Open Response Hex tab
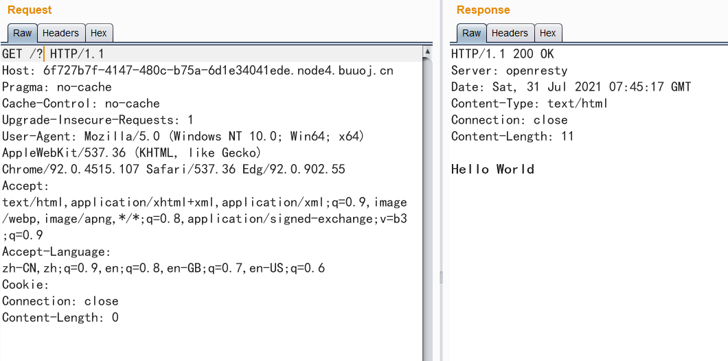Screen dimensions: 728x361 pos(548,33)
